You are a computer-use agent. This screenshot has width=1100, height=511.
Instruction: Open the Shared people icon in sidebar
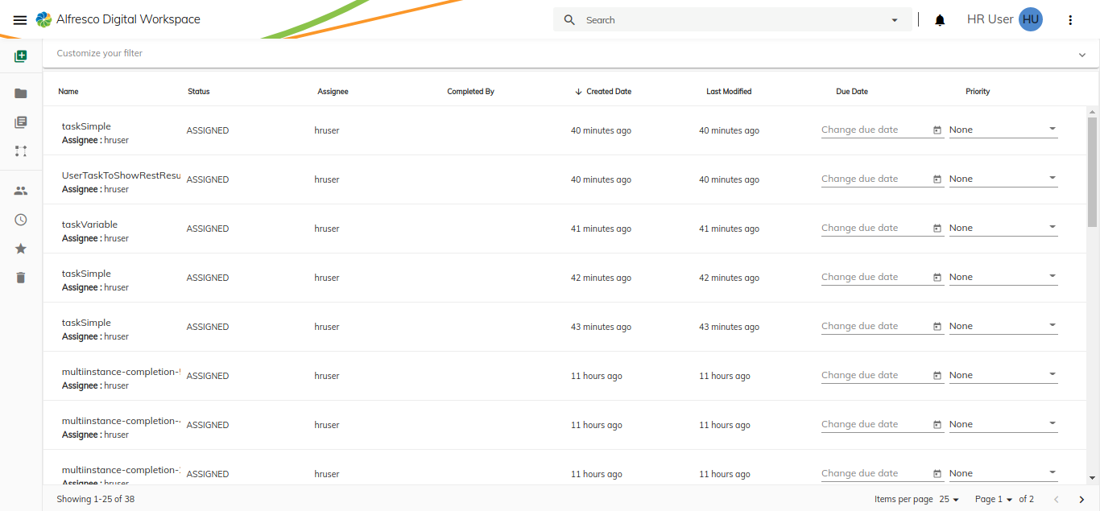pyautogui.click(x=21, y=192)
